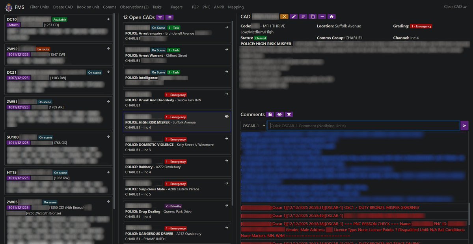
Task: Click the filter icon beside 12 Open CADs
Action: click(160, 17)
